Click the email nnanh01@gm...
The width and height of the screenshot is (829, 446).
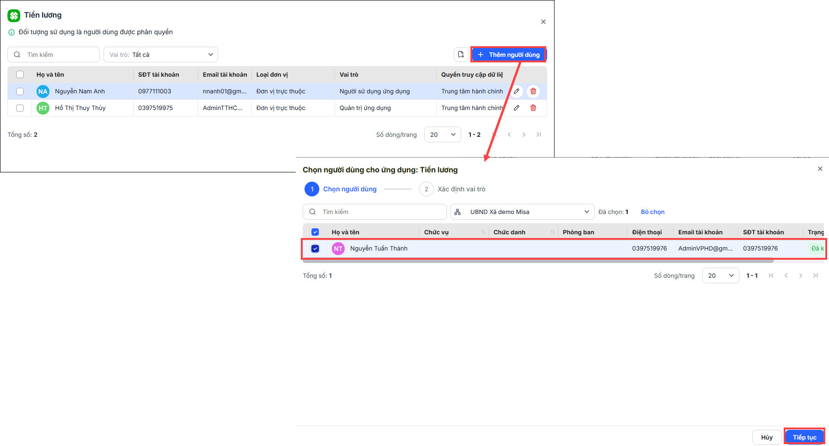[225, 91]
